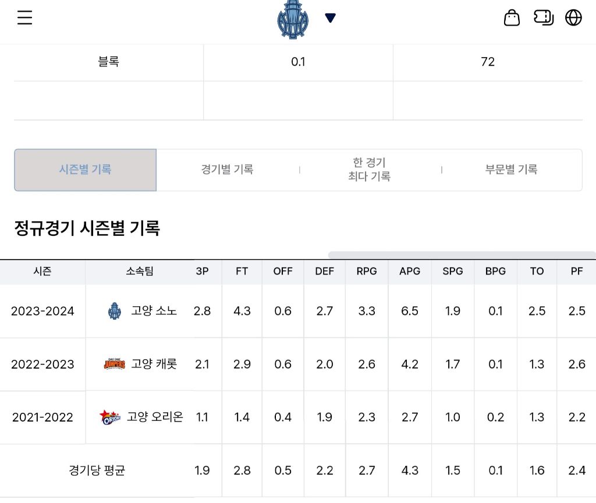Expand the team dropdown arrow beside the logo

click(330, 18)
